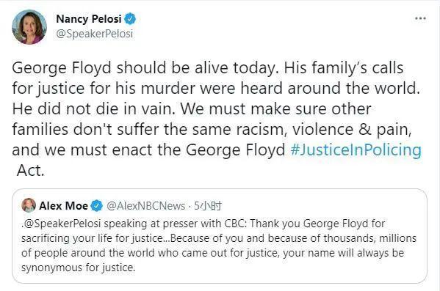Click the verified badge next to Nancy Pelosi
The height and width of the screenshot is (291, 440).
coord(130,19)
